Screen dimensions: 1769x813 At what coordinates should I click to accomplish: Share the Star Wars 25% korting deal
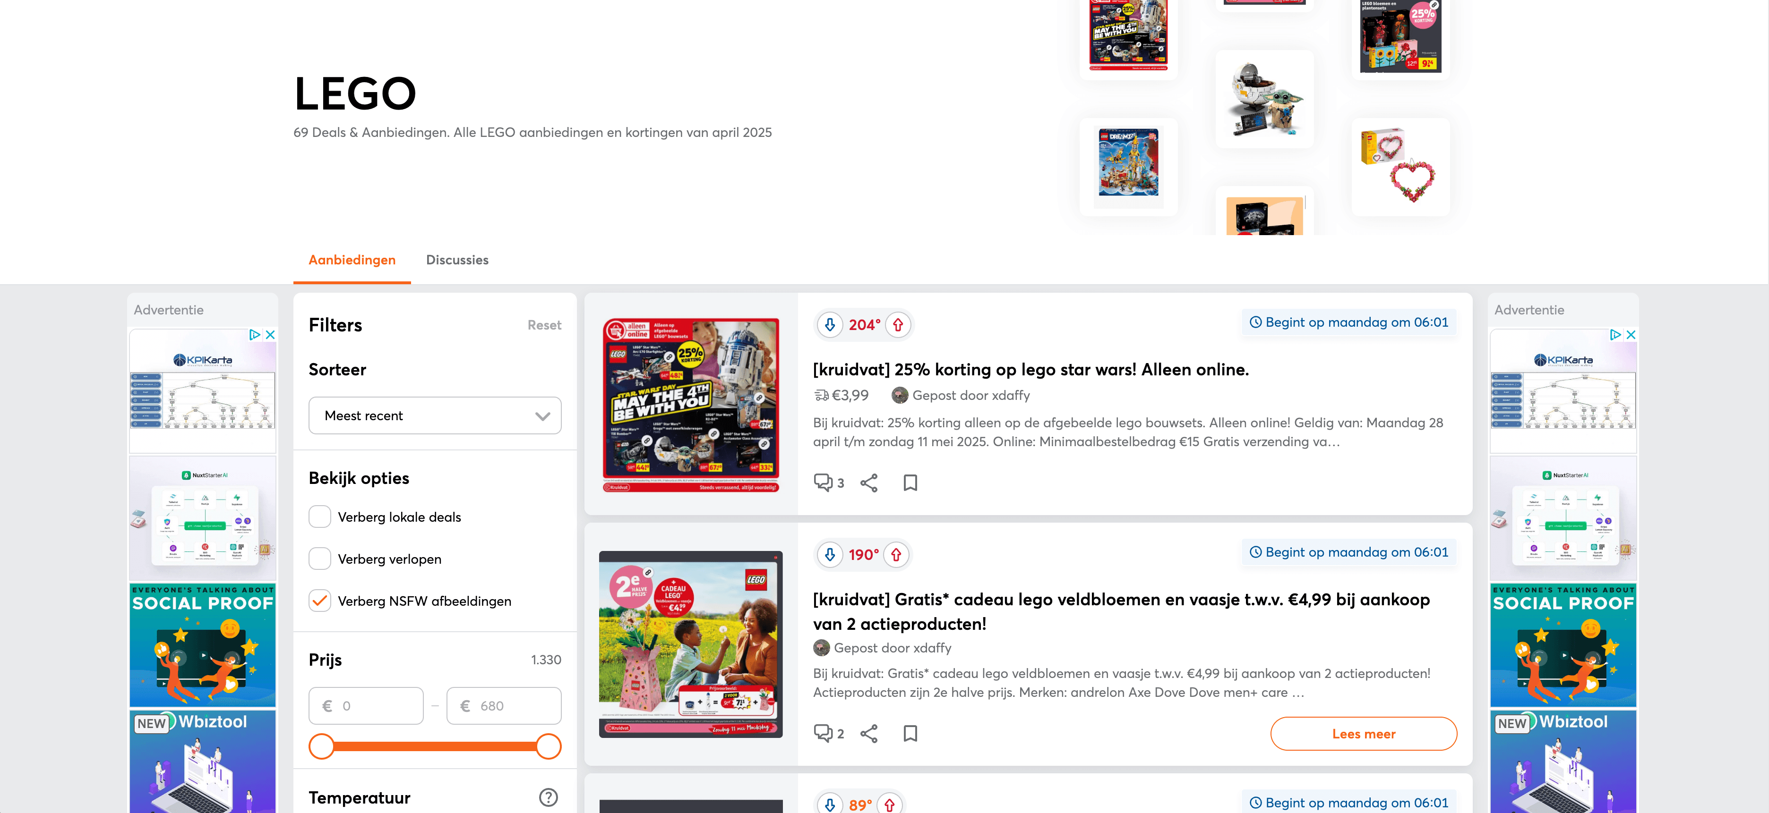pos(869,483)
